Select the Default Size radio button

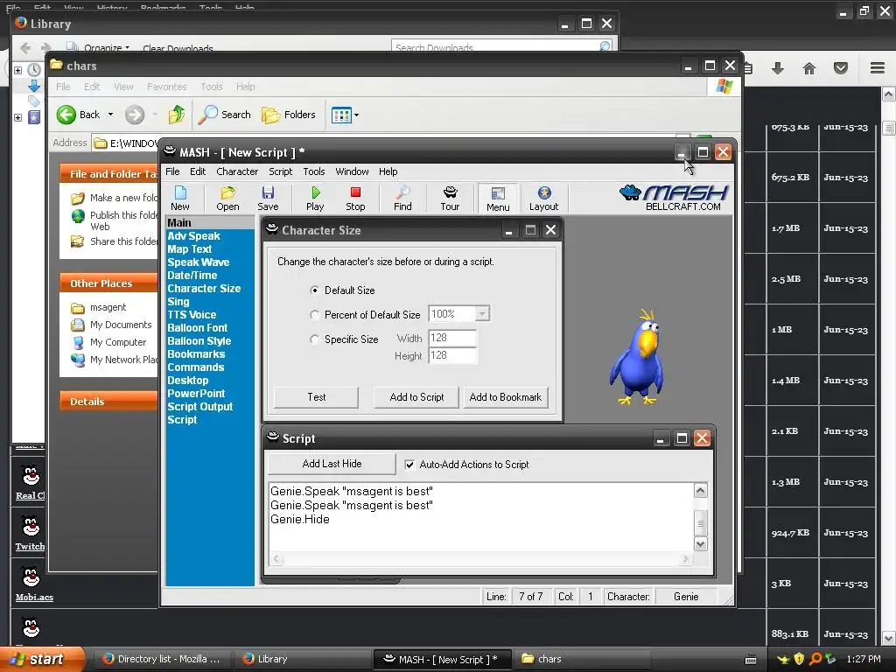pos(314,290)
